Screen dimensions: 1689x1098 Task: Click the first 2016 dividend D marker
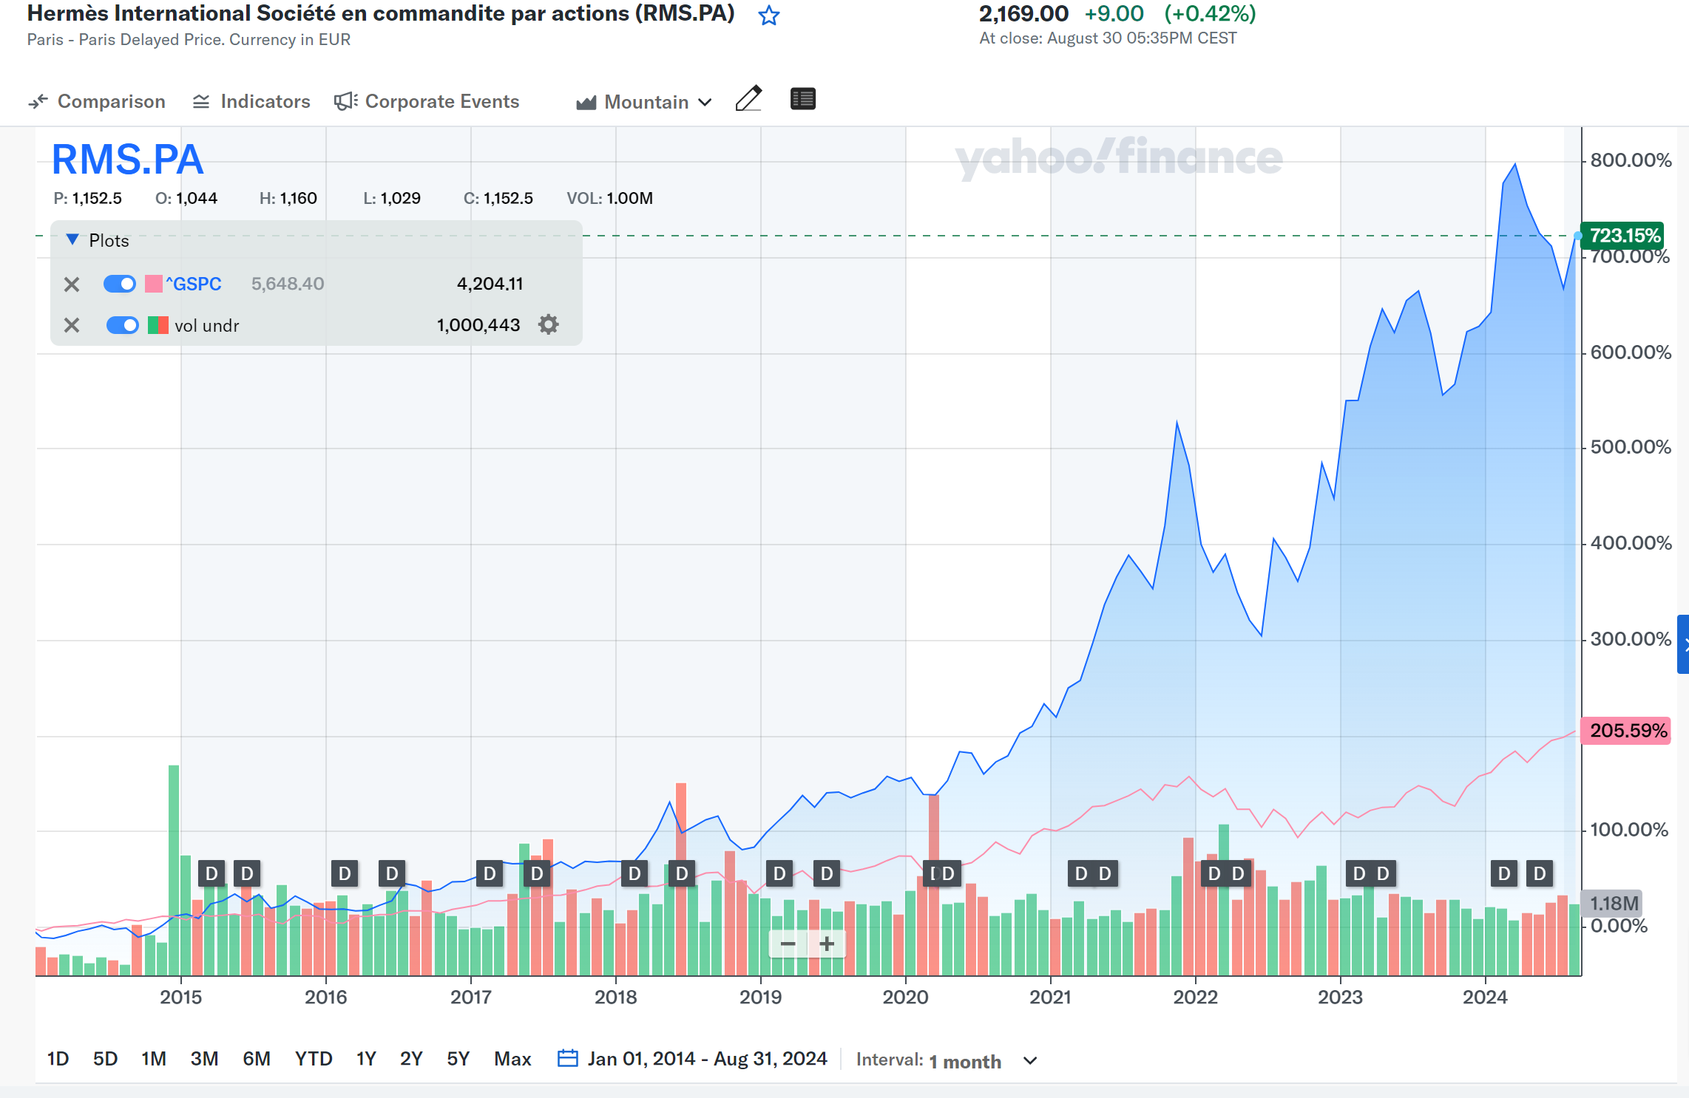pos(345,874)
